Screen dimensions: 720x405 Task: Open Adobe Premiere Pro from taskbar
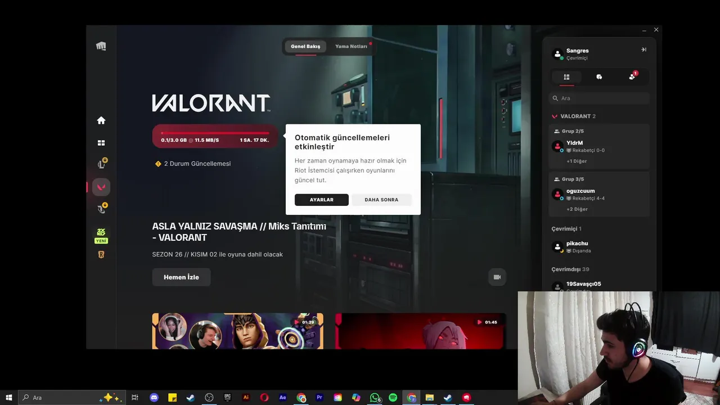(x=319, y=397)
